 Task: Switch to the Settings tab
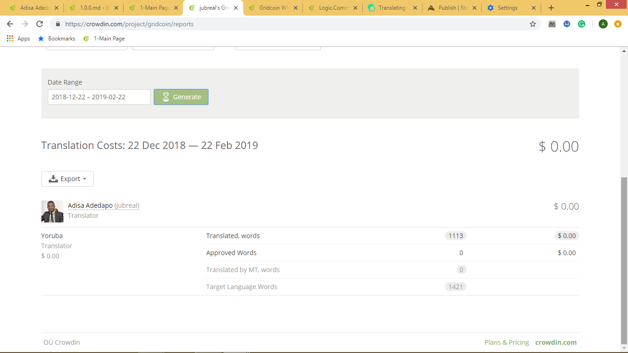point(511,8)
